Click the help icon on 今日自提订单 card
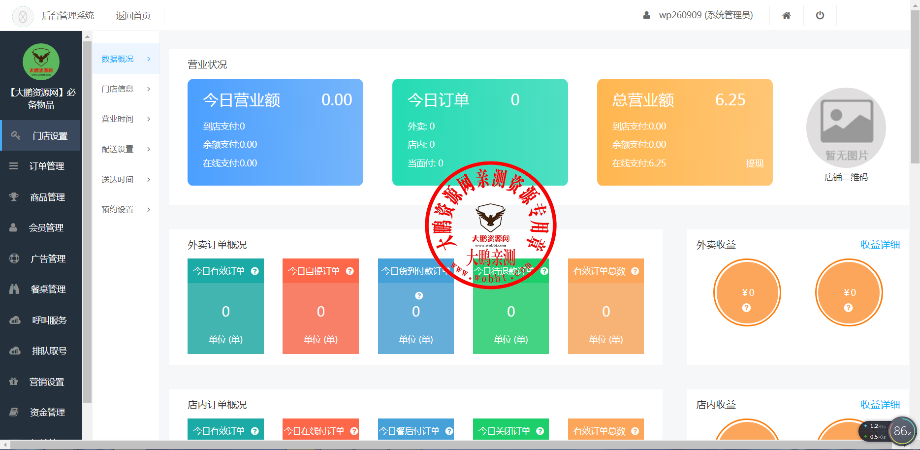 [x=350, y=271]
